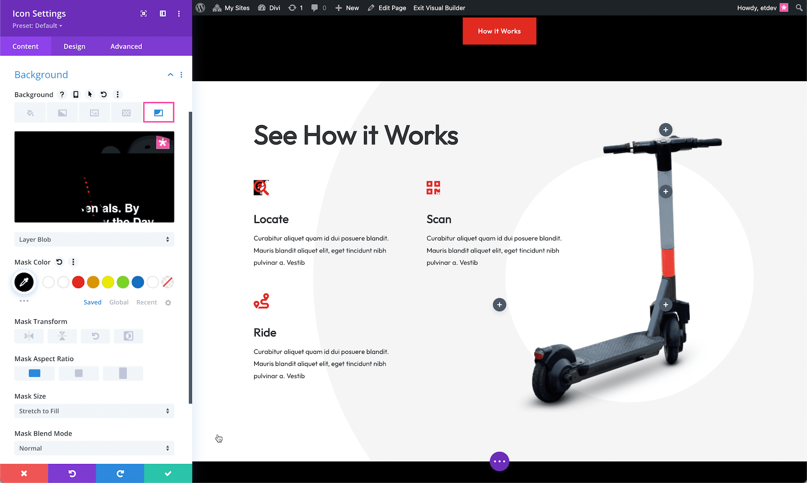The height and width of the screenshot is (483, 807).
Task: Click Edit Page in admin bar
Action: (x=387, y=8)
